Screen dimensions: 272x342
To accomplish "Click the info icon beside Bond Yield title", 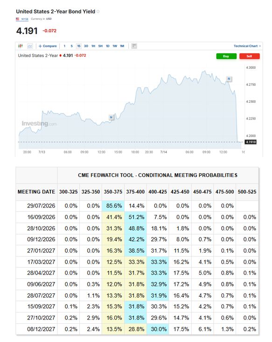I will [98, 12].
